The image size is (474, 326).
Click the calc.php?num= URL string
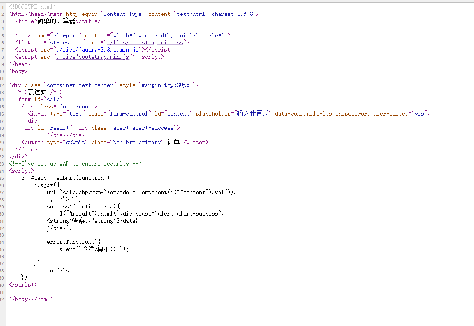click(x=83, y=192)
